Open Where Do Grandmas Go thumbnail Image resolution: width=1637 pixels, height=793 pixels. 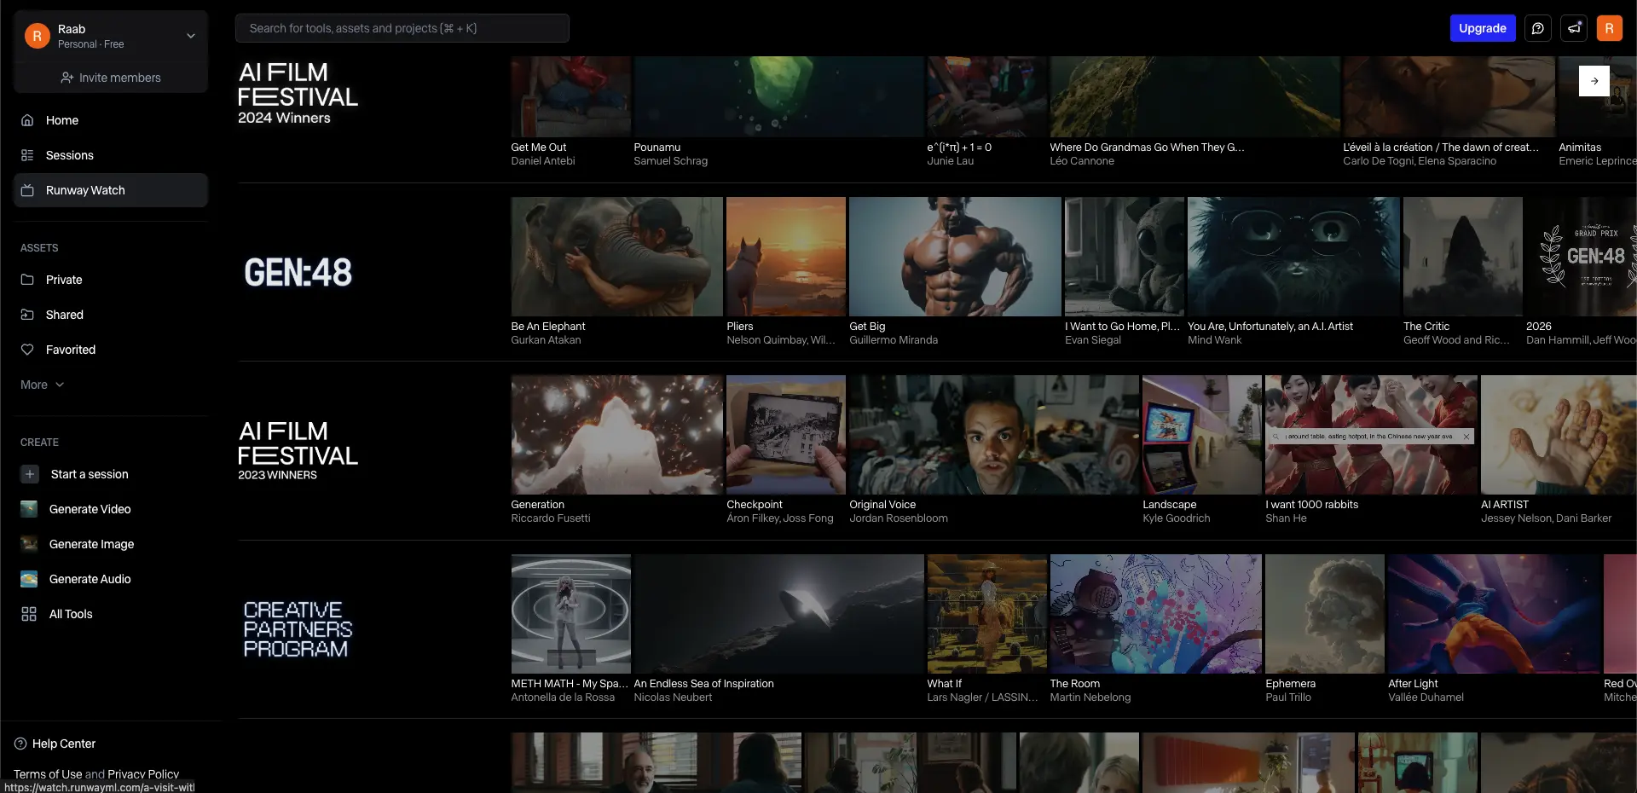click(1195, 96)
